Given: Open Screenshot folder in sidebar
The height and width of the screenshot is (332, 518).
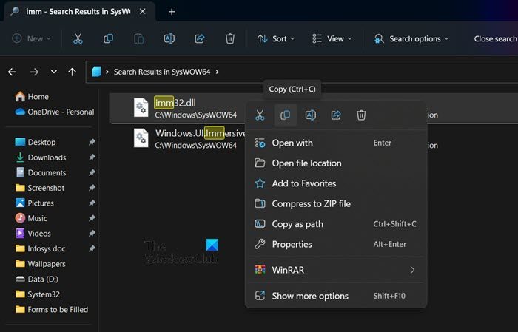Looking at the screenshot, I should 40,188.
